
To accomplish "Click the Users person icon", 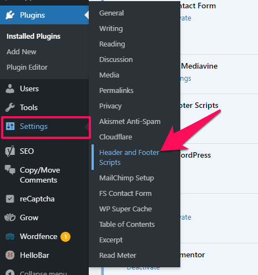I will click(x=10, y=89).
